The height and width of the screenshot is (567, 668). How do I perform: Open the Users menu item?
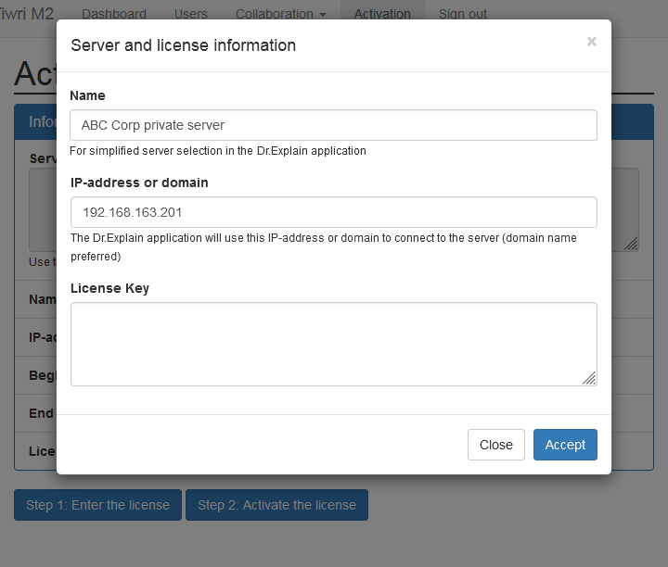[190, 14]
